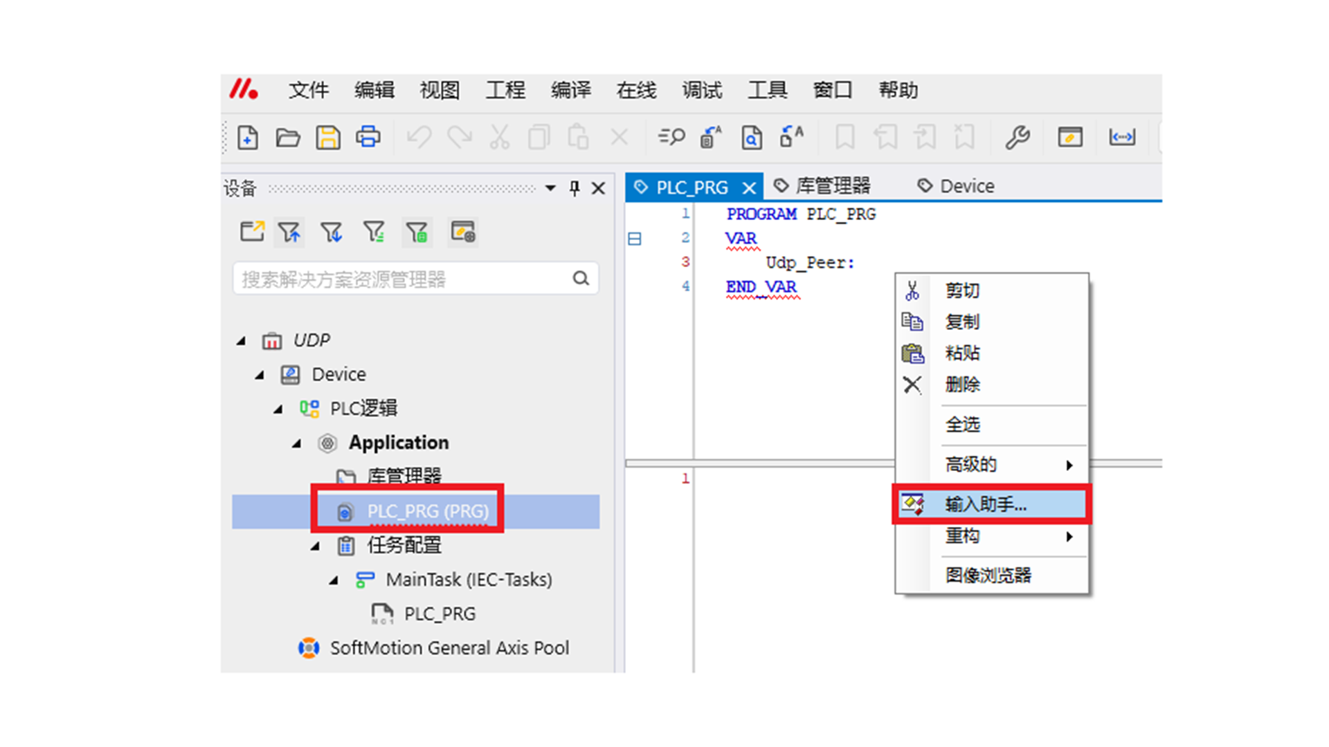Collapse the UDP project tree node
This screenshot has width=1329, height=747.
pyautogui.click(x=241, y=340)
